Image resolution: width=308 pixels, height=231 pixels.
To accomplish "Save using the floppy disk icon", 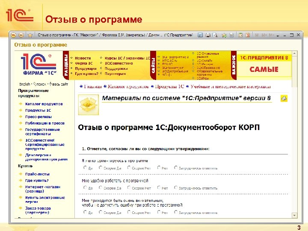I will point(200,35).
